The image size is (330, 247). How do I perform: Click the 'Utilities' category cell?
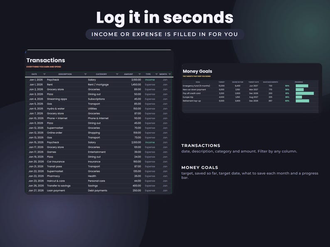pyautogui.click(x=92, y=109)
